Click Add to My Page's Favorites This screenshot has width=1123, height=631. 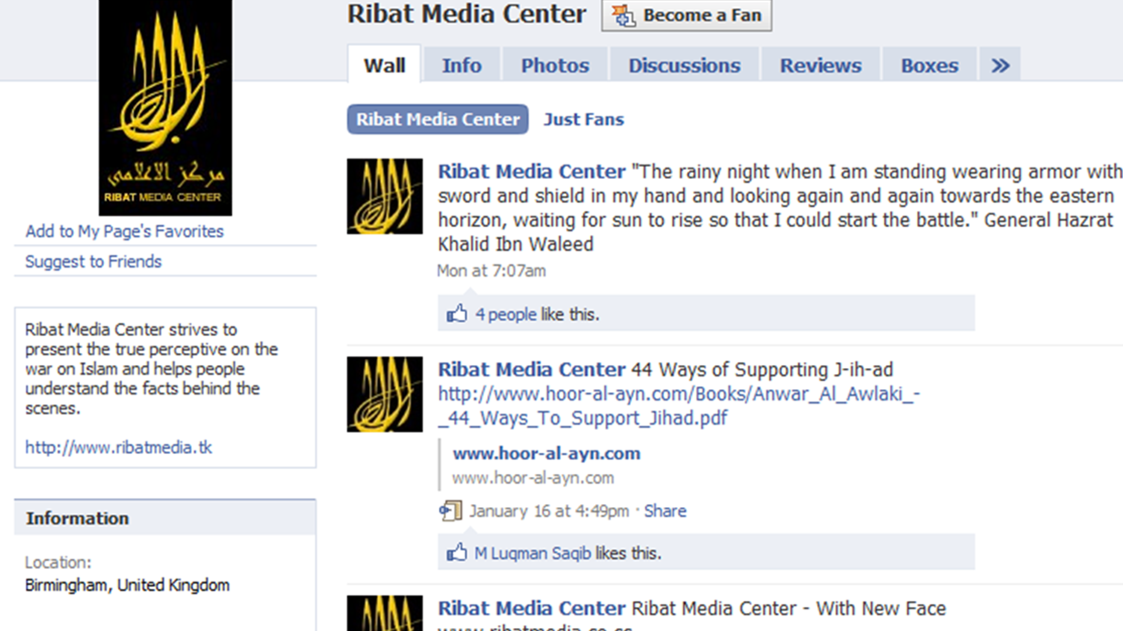coord(124,231)
